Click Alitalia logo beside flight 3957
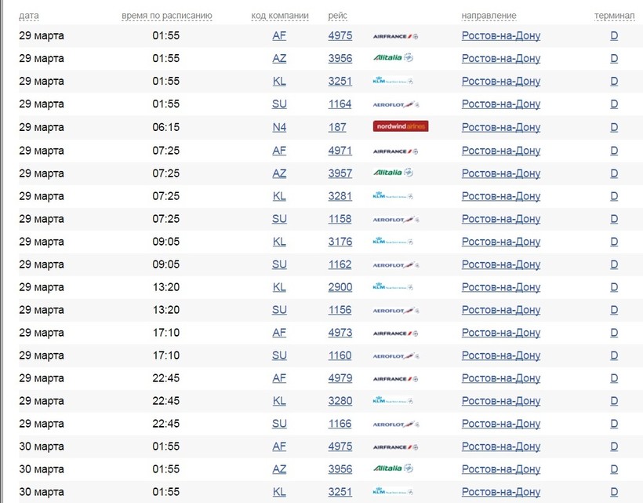This screenshot has height=503, width=643. click(x=394, y=173)
